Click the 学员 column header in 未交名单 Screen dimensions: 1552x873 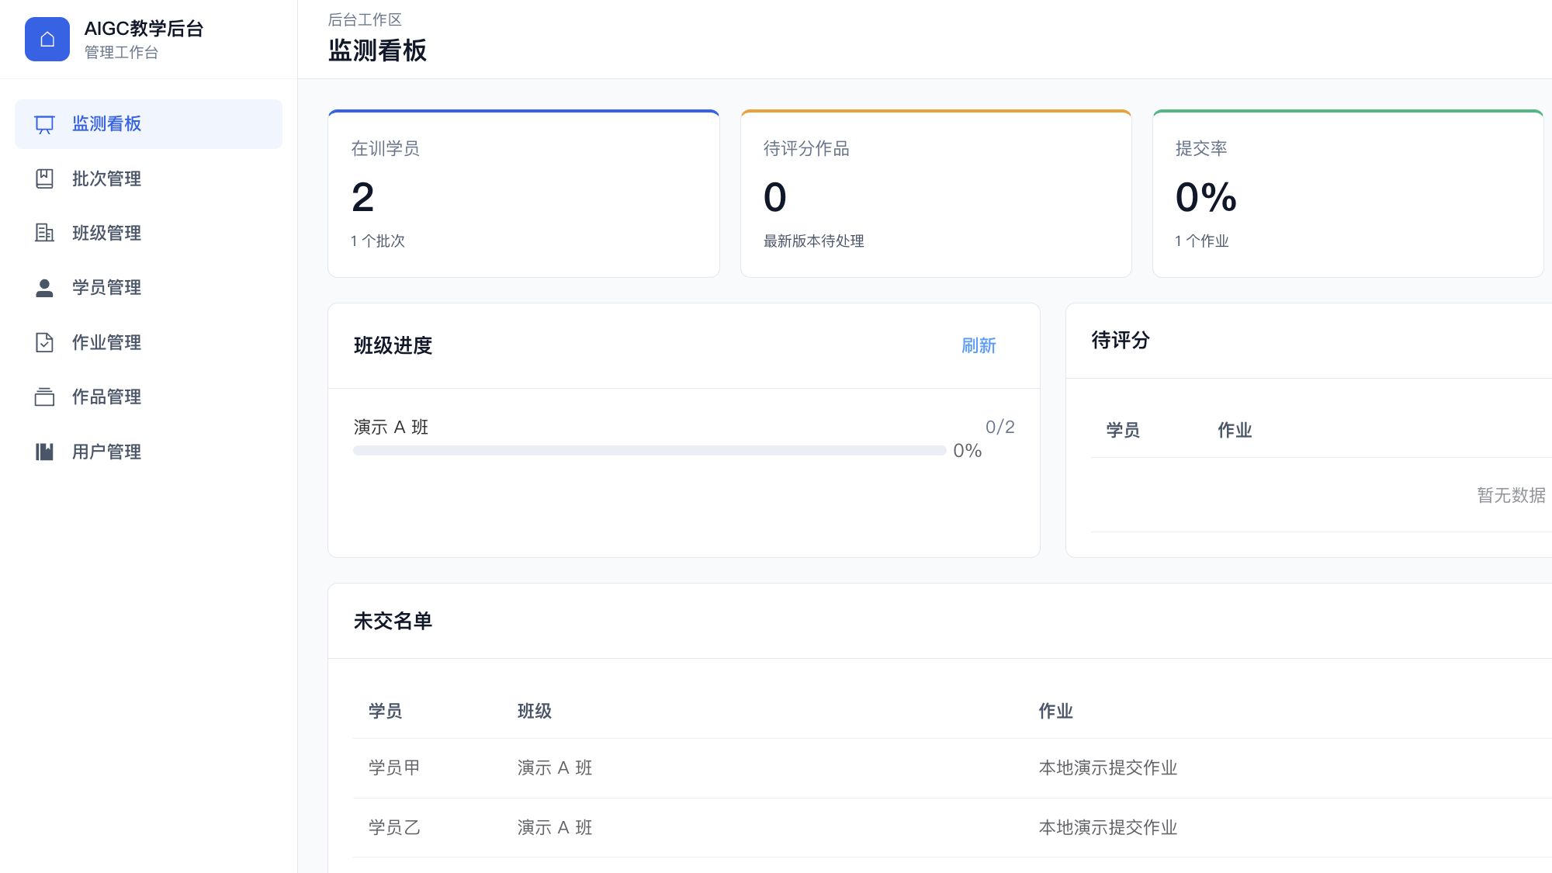tap(385, 711)
